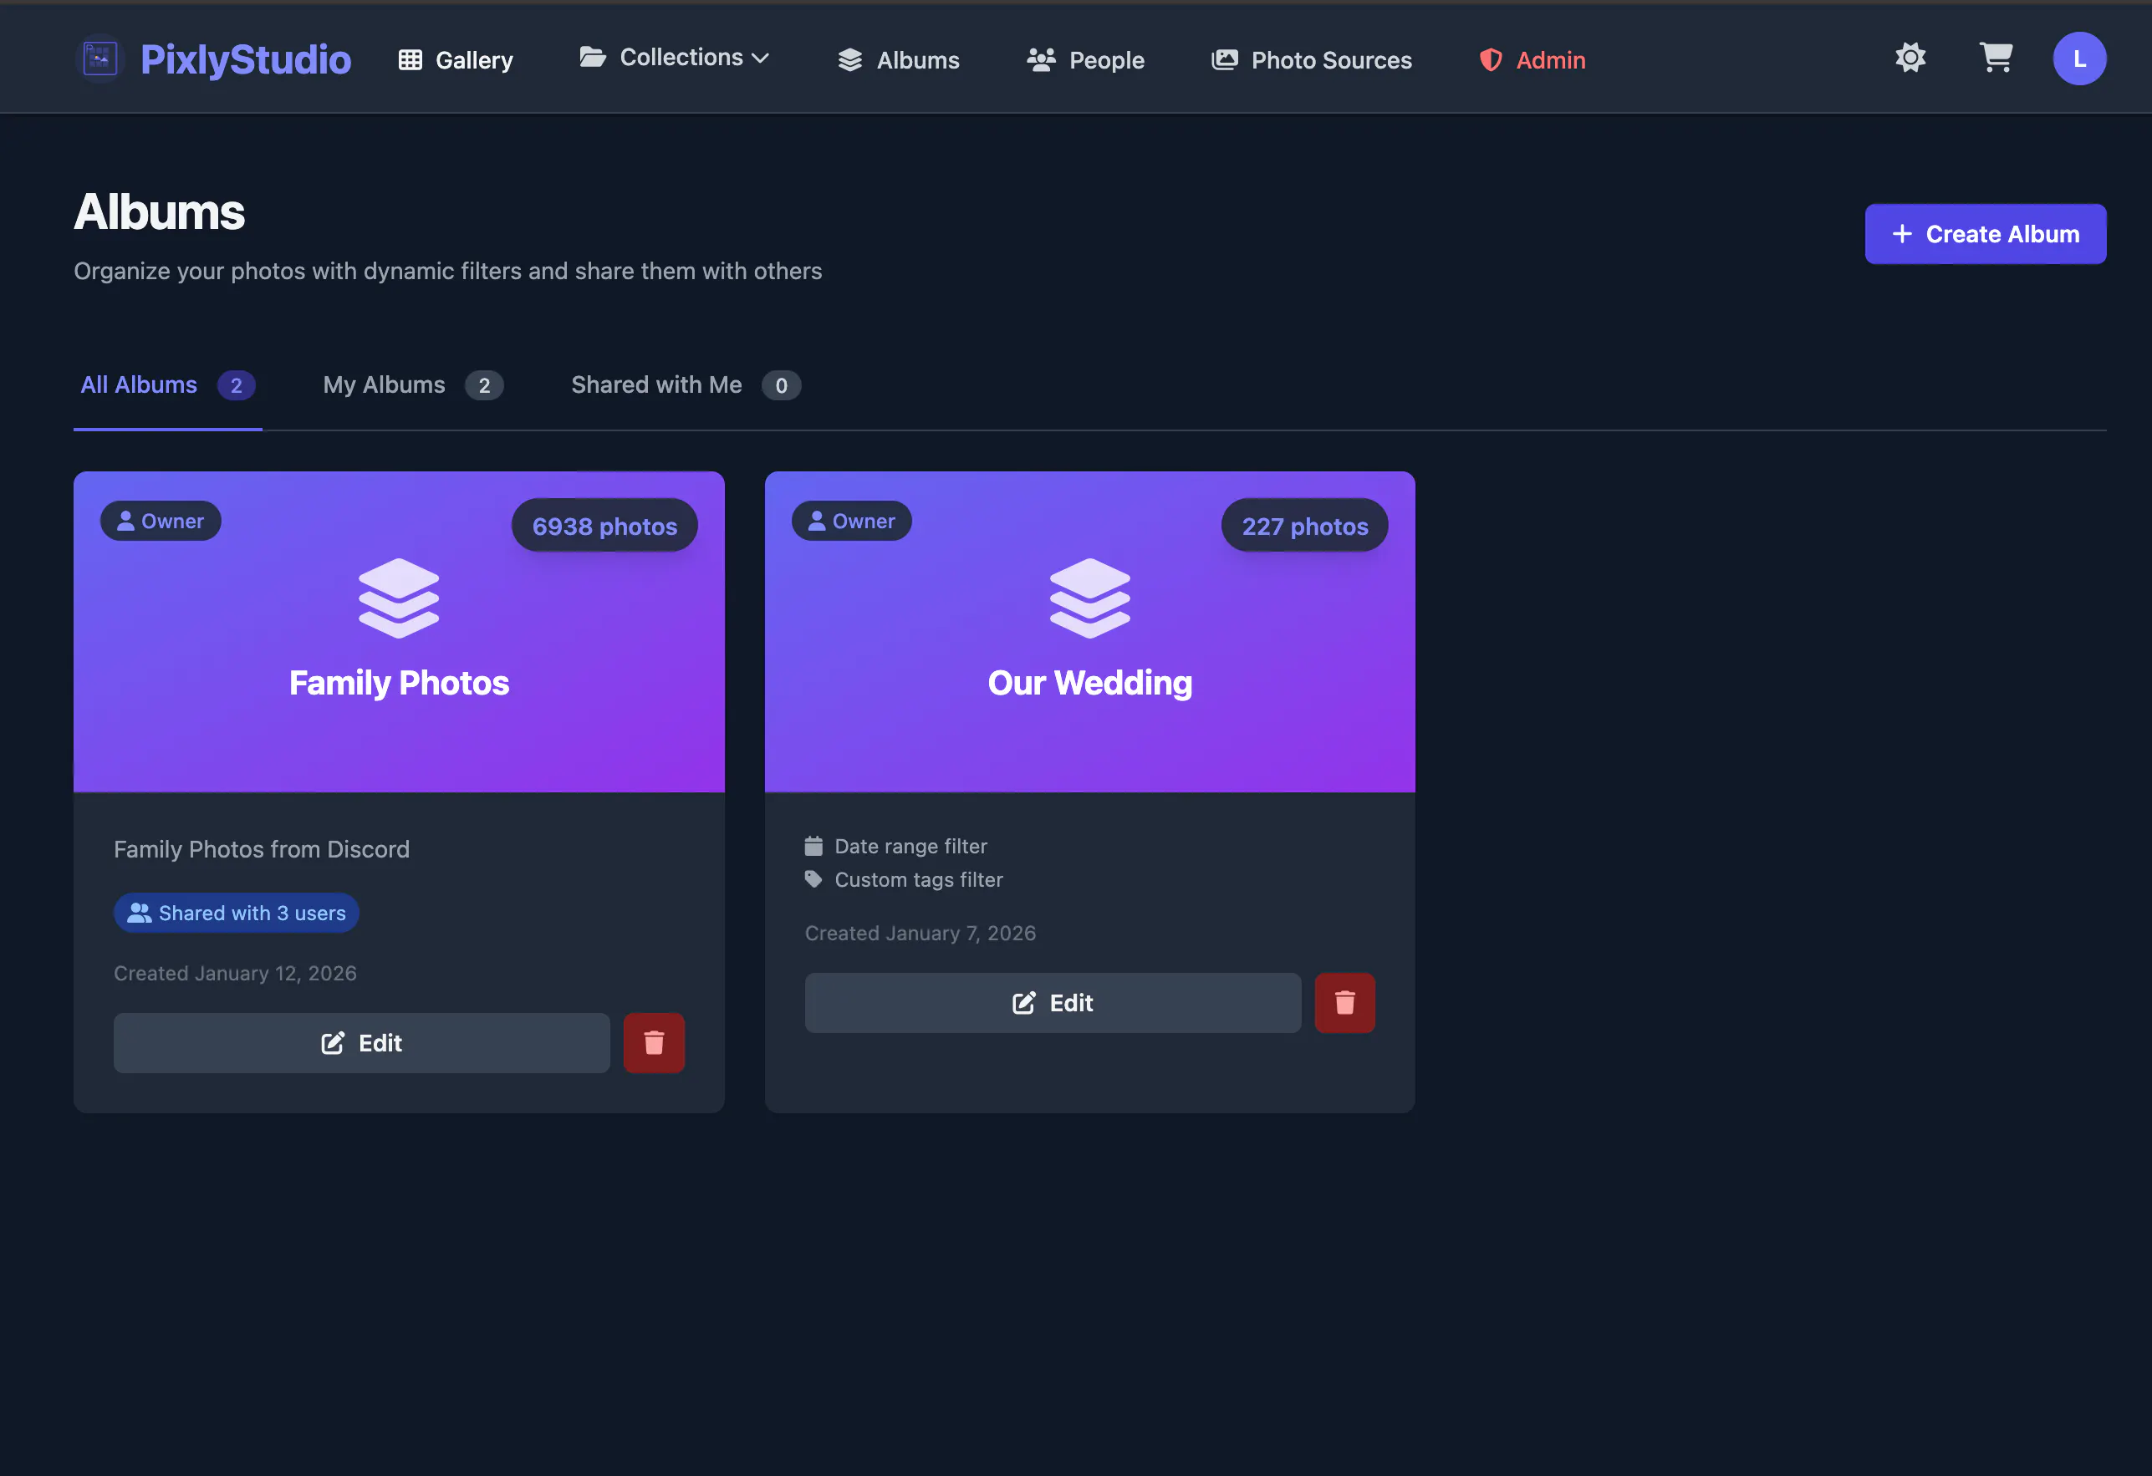Click the Admin shield icon
The width and height of the screenshot is (2152, 1476).
1490,60
